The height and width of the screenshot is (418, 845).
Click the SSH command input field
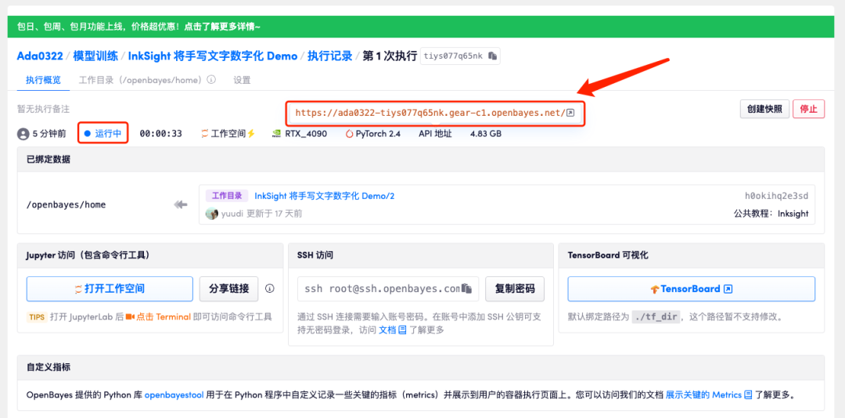tap(379, 289)
